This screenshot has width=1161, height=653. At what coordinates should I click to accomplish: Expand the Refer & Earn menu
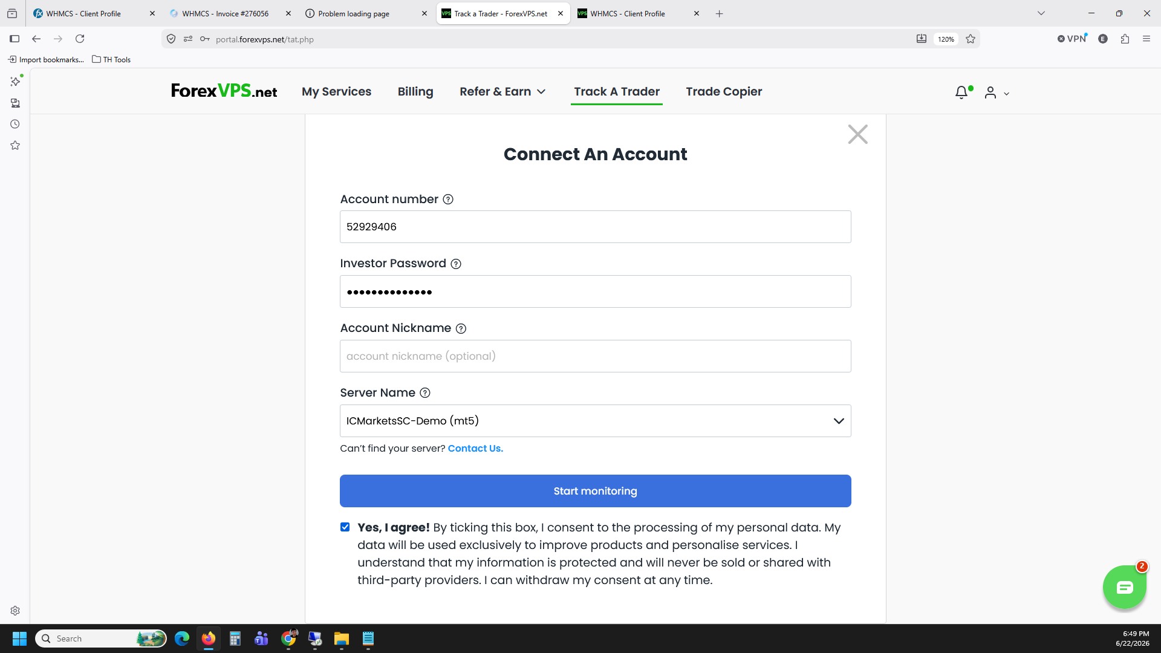pyautogui.click(x=502, y=92)
